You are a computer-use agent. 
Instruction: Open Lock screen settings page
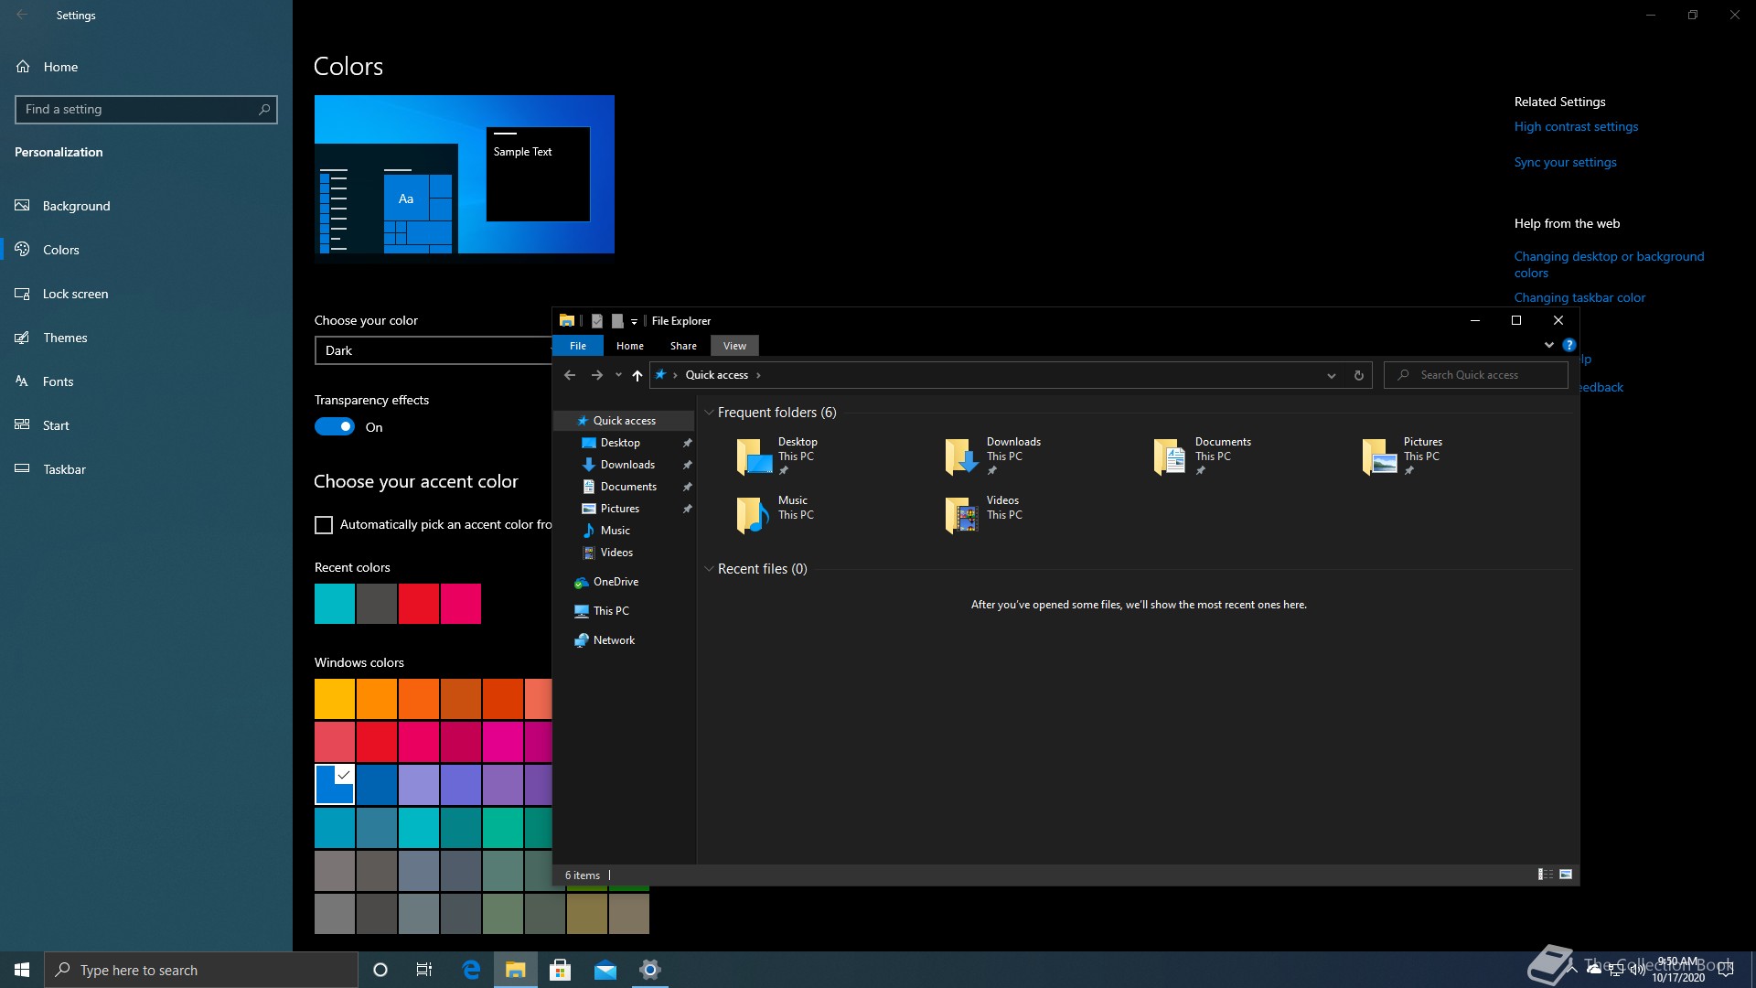point(146,294)
